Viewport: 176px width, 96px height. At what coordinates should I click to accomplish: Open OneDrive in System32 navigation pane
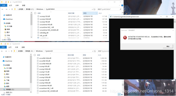pos(7,61)
